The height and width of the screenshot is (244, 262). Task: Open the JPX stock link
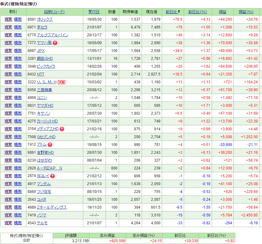click(41, 51)
